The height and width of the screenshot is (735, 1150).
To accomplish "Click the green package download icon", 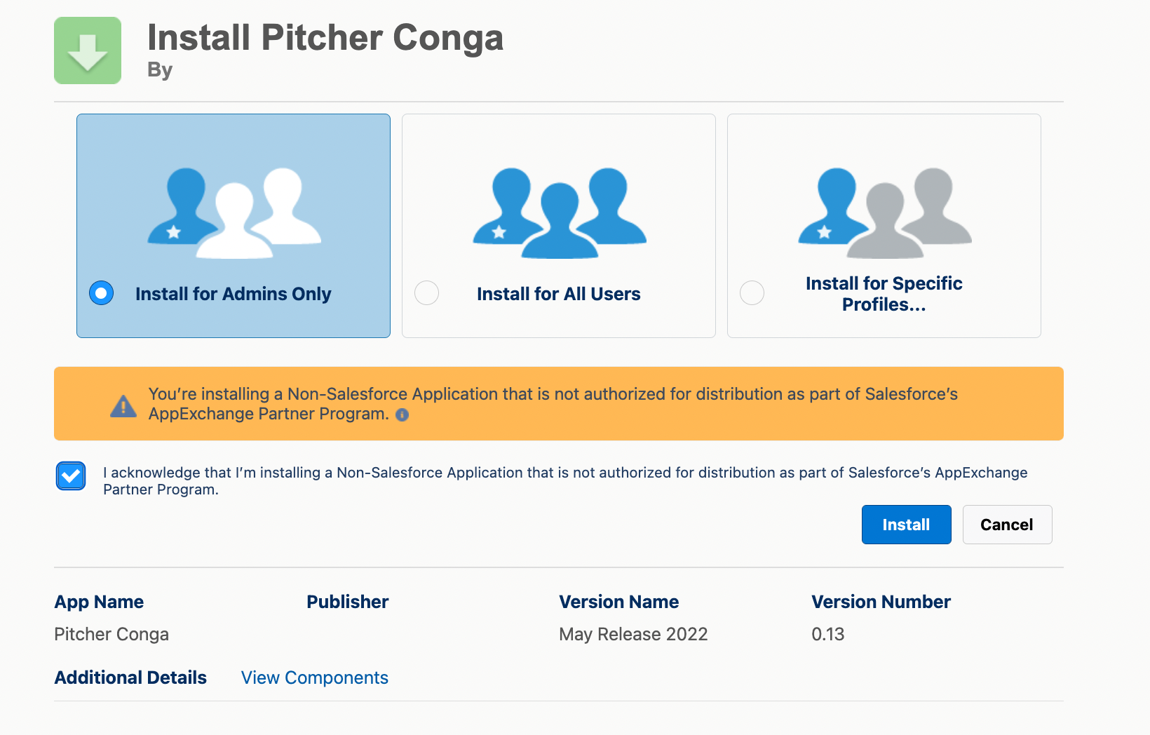I will click(x=87, y=50).
